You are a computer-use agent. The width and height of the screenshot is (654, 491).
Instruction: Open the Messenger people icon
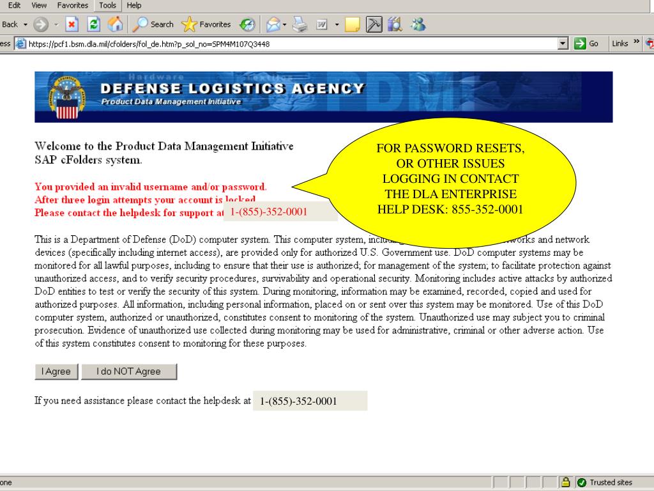(x=418, y=25)
